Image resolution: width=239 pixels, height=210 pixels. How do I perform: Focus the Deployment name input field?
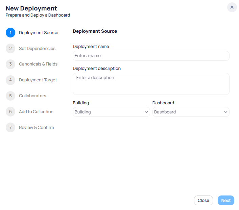[x=151, y=56]
